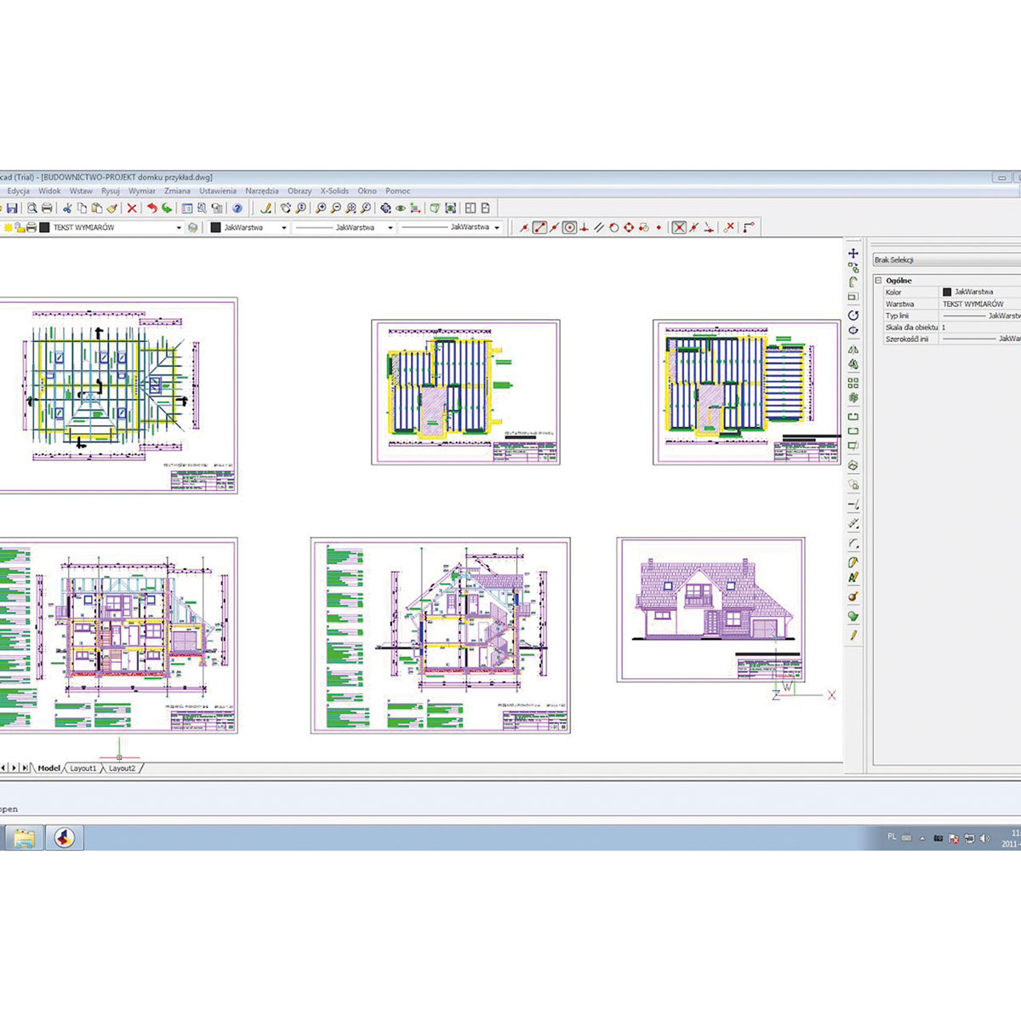Select the Move tool in vertical toolbar
The height and width of the screenshot is (1021, 1021).
point(853,254)
